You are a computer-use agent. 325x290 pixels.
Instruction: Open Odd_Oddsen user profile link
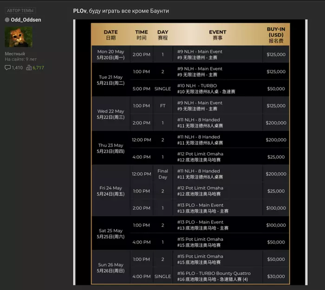[x=26, y=19]
